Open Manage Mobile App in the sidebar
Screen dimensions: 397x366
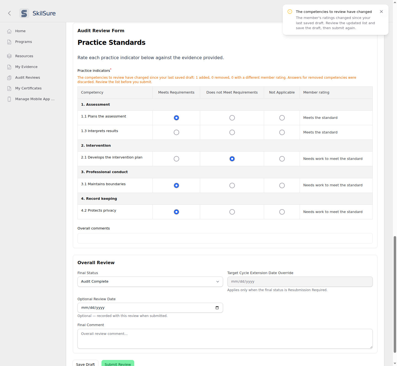[x=35, y=99]
